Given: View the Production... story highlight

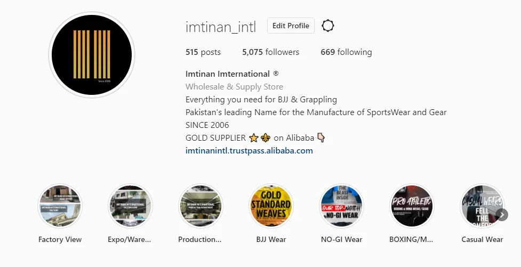Looking at the screenshot, I should 201,206.
